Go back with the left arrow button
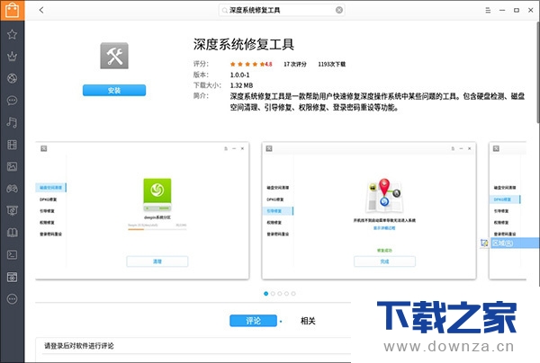 (x=42, y=10)
